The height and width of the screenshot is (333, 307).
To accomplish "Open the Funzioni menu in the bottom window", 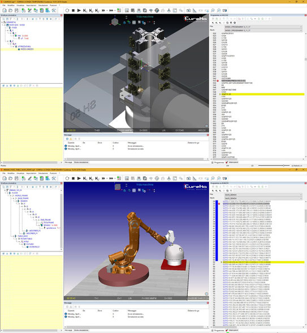I will 53,173.
